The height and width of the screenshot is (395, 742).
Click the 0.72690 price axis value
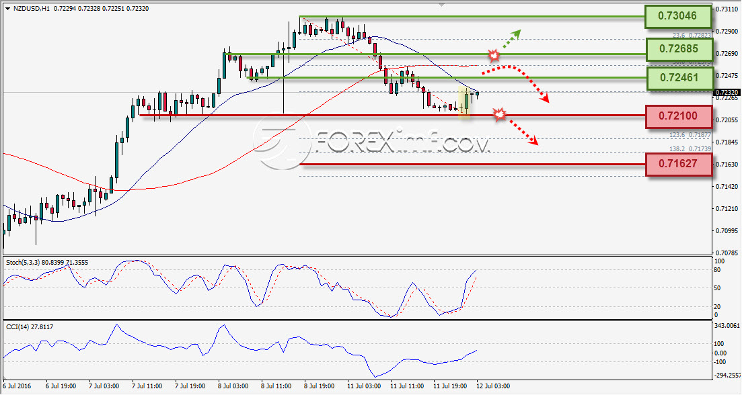727,53
